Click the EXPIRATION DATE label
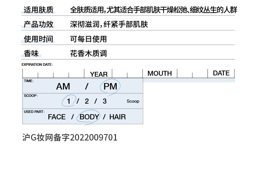The width and height of the screenshot is (253, 179). click(37, 64)
